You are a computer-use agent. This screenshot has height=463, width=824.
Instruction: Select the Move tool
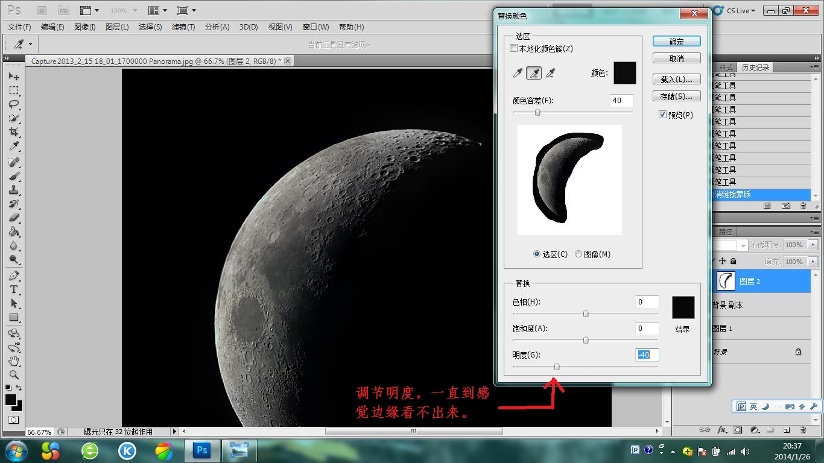14,77
